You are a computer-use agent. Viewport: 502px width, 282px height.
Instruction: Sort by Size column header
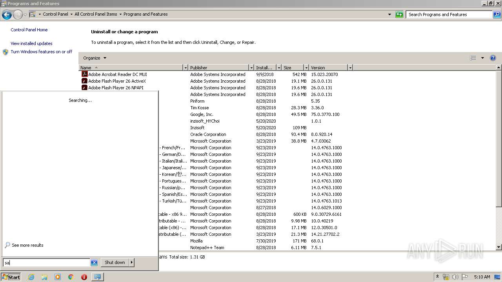[293, 68]
